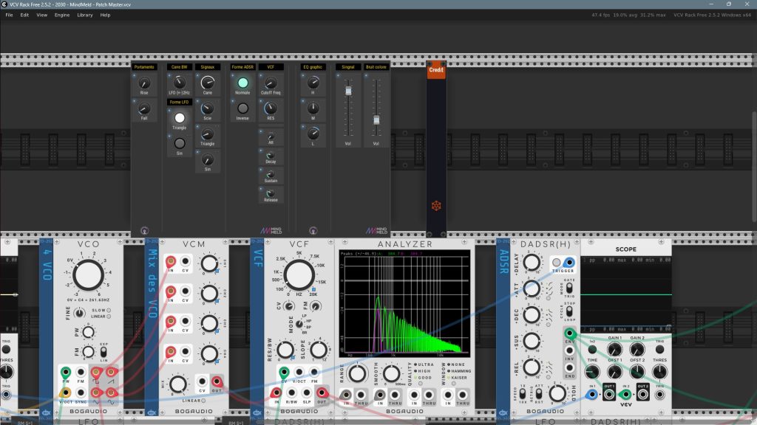The height and width of the screenshot is (425, 757).
Task: Click the Bogaudio fish logo on VCF blank panel
Action: coord(257,412)
